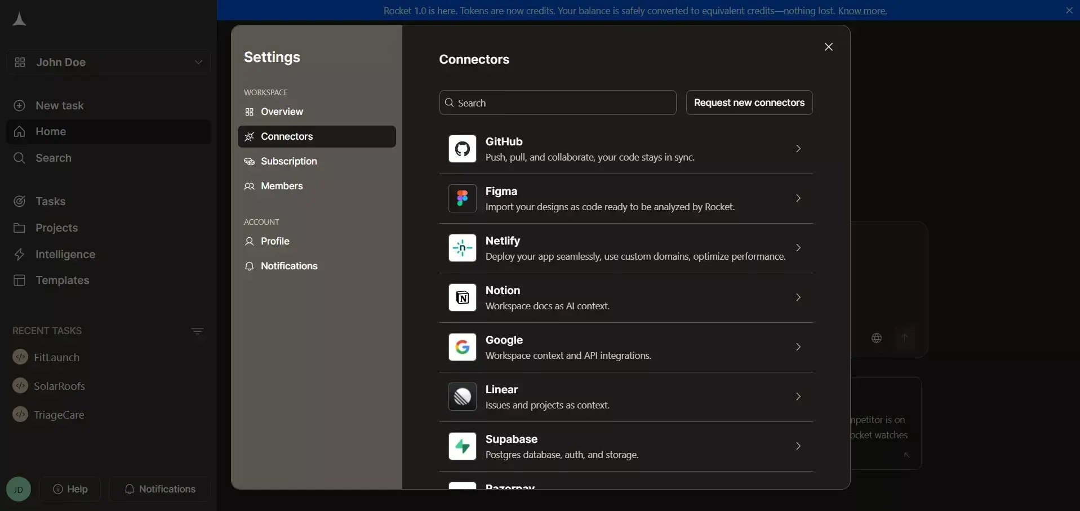The height and width of the screenshot is (511, 1080).
Task: Switch to the Subscription settings tab
Action: (x=317, y=161)
